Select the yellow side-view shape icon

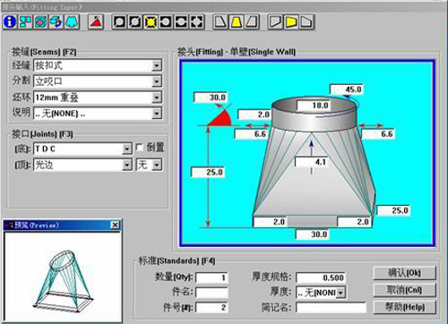click(x=291, y=21)
